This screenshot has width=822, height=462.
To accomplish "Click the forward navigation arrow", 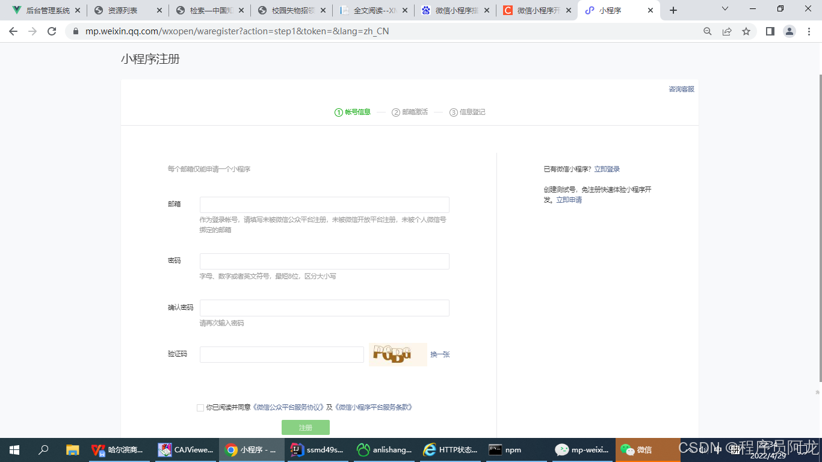I will click(32, 31).
